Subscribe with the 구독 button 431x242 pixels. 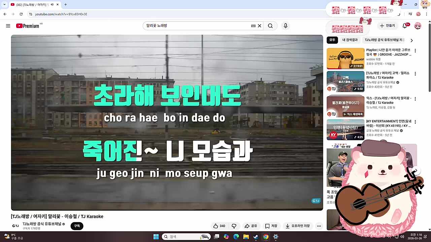point(77,226)
